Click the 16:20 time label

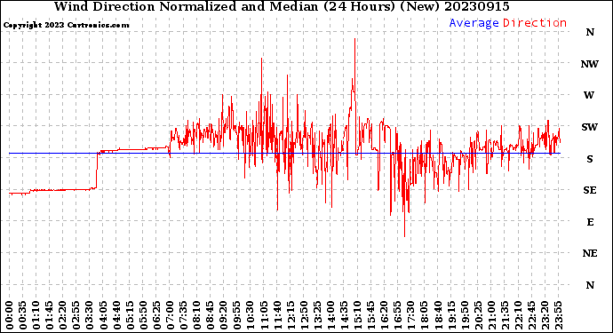(x=385, y=315)
